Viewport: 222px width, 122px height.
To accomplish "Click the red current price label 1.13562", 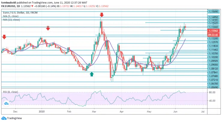I will [x=213, y=31].
